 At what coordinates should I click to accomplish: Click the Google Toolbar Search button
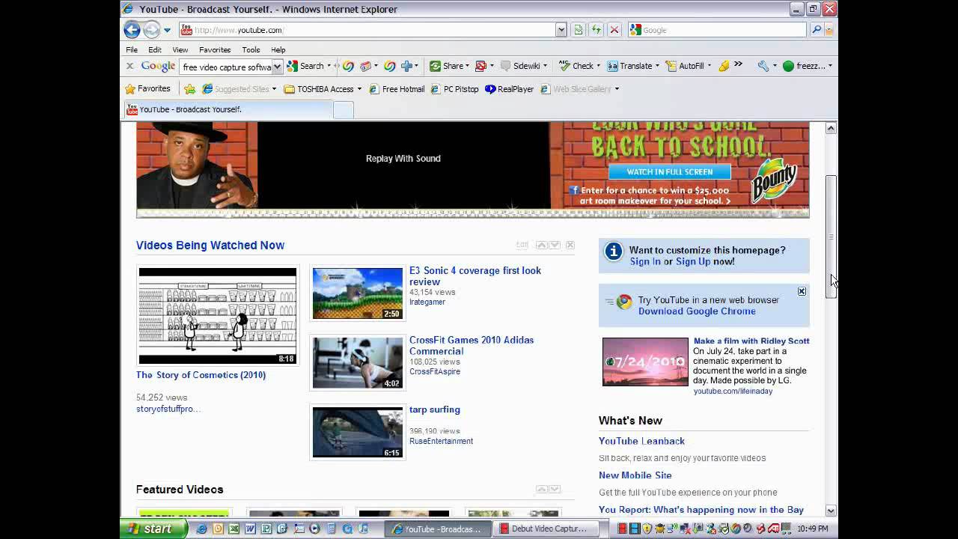pyautogui.click(x=306, y=66)
